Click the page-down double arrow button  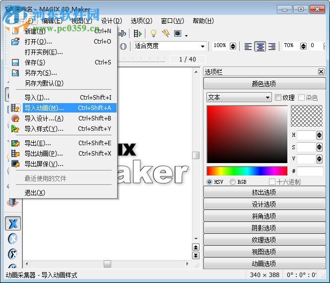pyautogui.click(x=196, y=255)
